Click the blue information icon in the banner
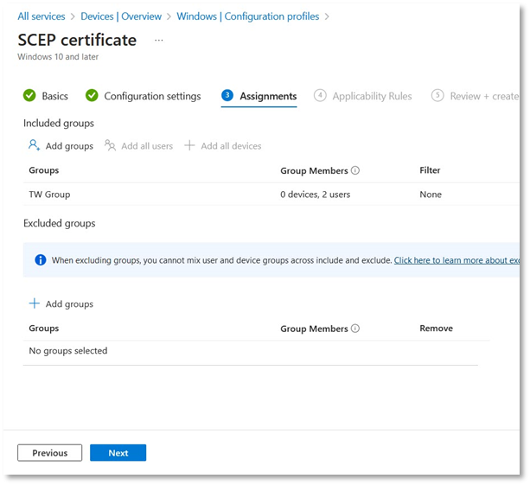Image resolution: width=530 pixels, height=485 pixels. (40, 259)
